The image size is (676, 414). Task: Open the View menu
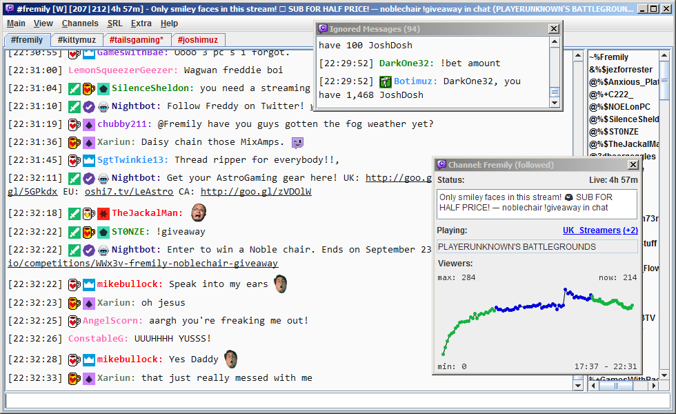[x=43, y=23]
